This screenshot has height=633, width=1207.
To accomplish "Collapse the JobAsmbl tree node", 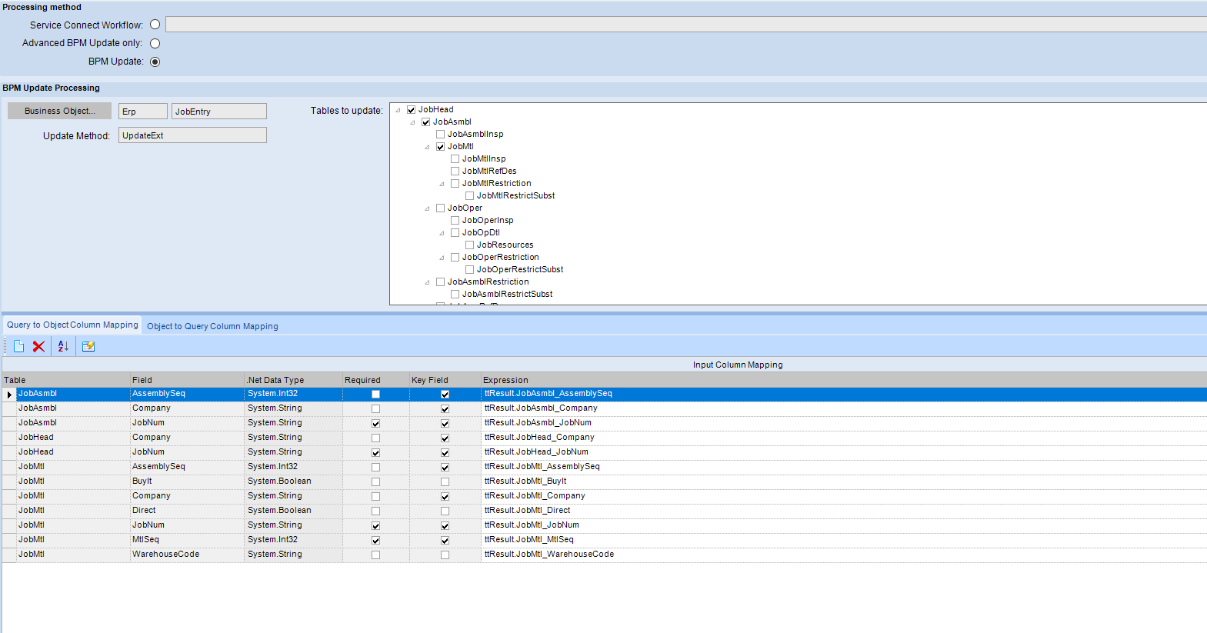I will click(x=412, y=122).
